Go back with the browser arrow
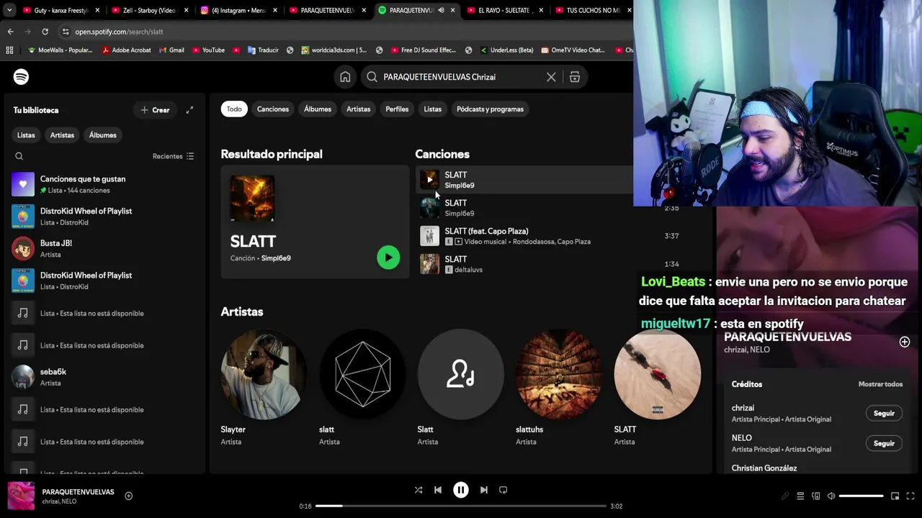The width and height of the screenshot is (922, 518). pos(10,32)
